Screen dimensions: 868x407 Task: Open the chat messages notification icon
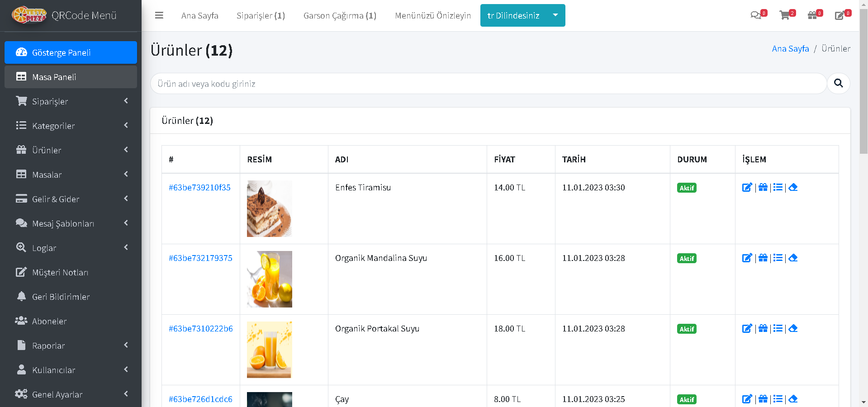click(755, 15)
